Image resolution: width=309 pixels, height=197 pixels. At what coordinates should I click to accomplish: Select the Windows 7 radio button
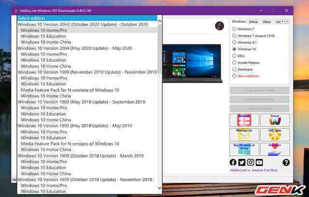point(234,29)
